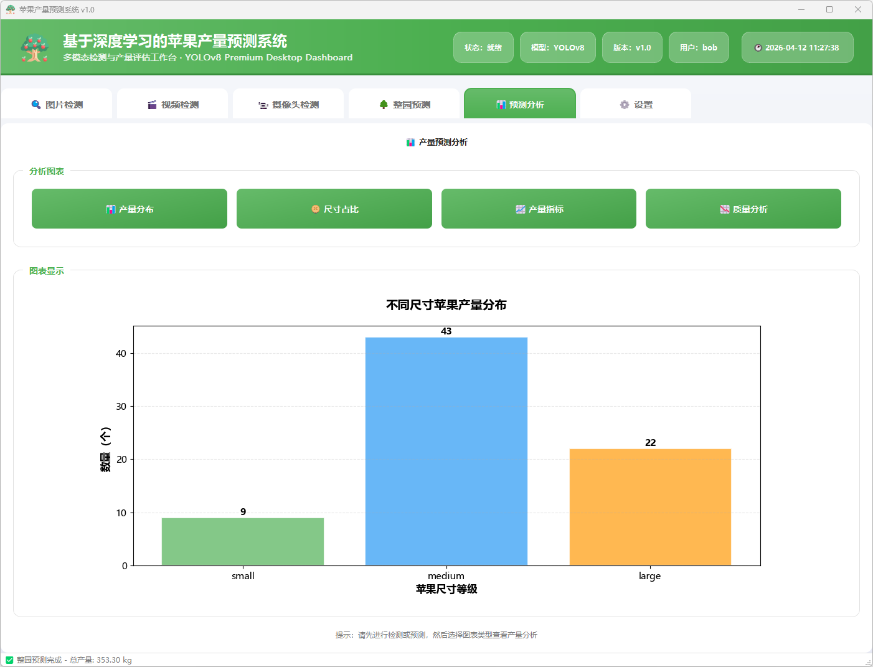Click the camera icon on 摄像头检测 tab
Viewport: 873px width, 667px height.
(x=263, y=105)
